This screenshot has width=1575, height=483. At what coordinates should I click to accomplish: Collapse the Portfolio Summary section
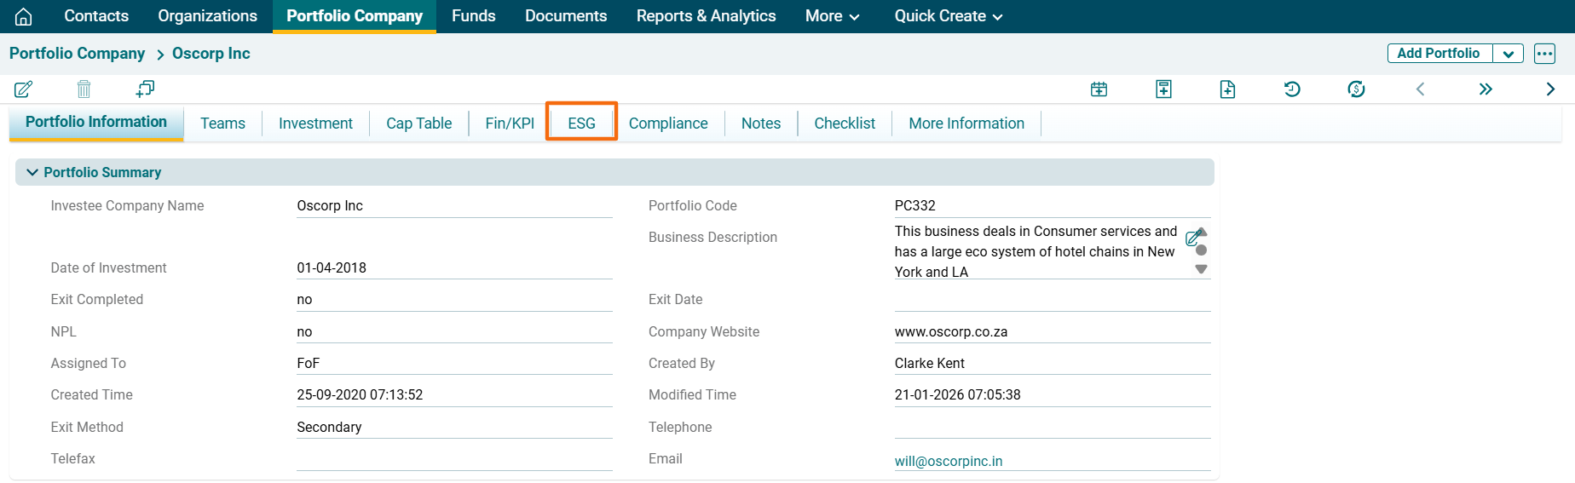(32, 172)
